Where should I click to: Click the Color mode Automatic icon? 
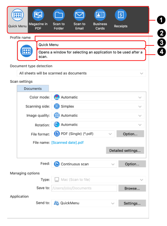[x=57, y=97]
